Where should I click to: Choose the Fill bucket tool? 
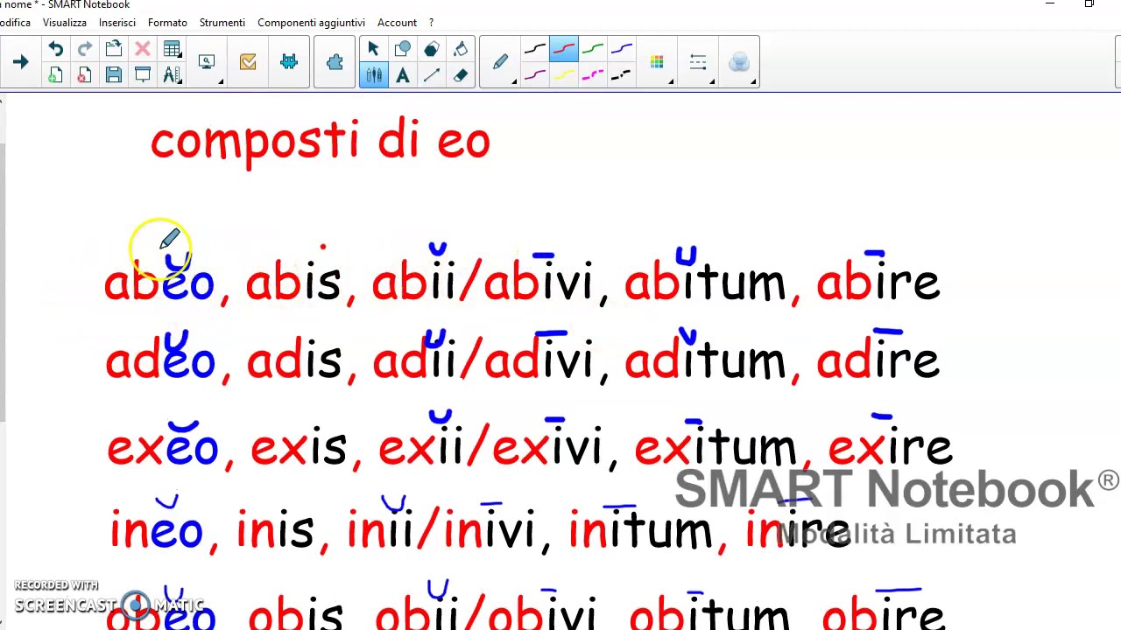(x=461, y=49)
